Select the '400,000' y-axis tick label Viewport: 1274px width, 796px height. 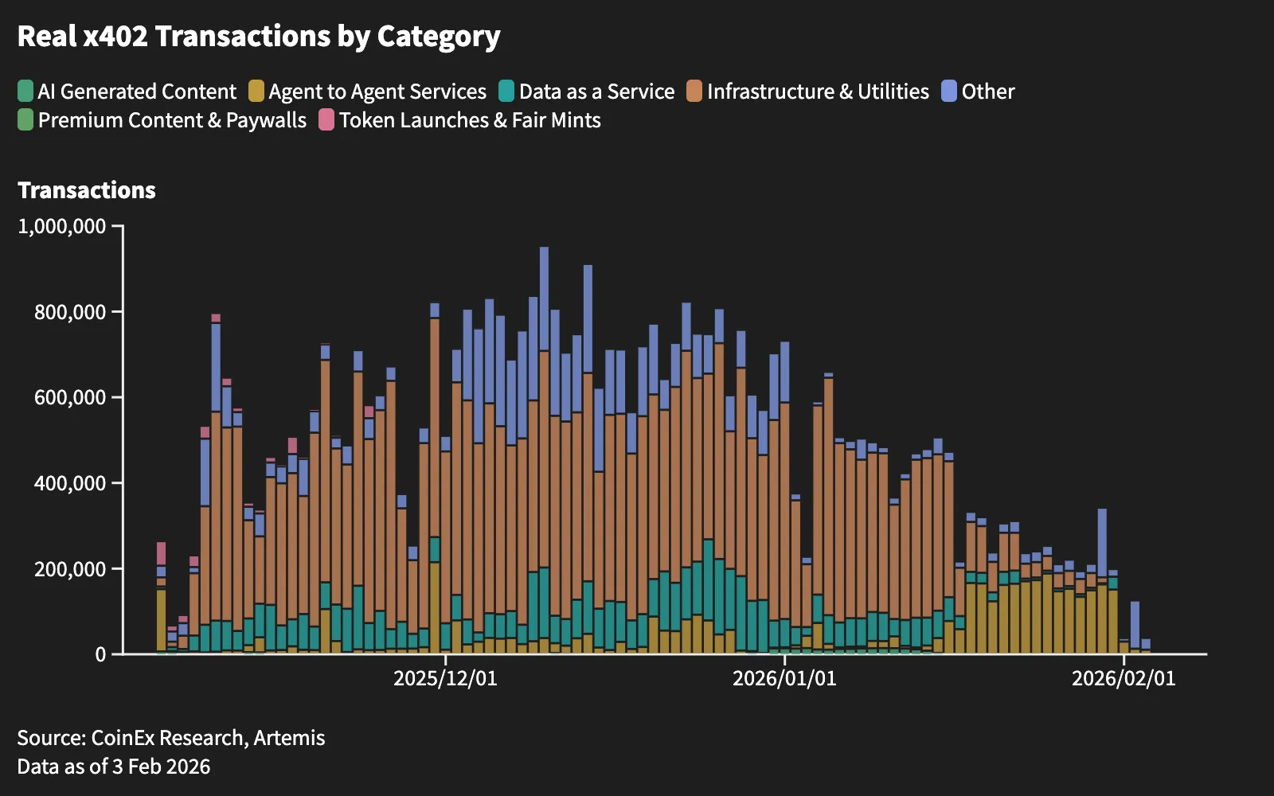[70, 483]
